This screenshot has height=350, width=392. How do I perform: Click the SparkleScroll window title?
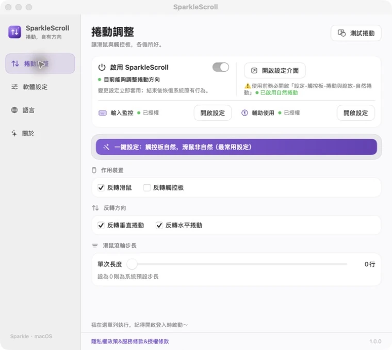click(196, 7)
